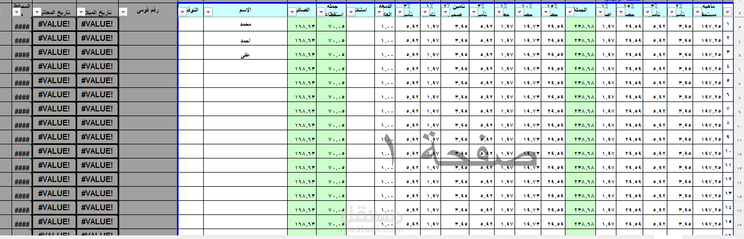Open filter dropdown for الجملة column
The width and height of the screenshot is (744, 239).
570,12
